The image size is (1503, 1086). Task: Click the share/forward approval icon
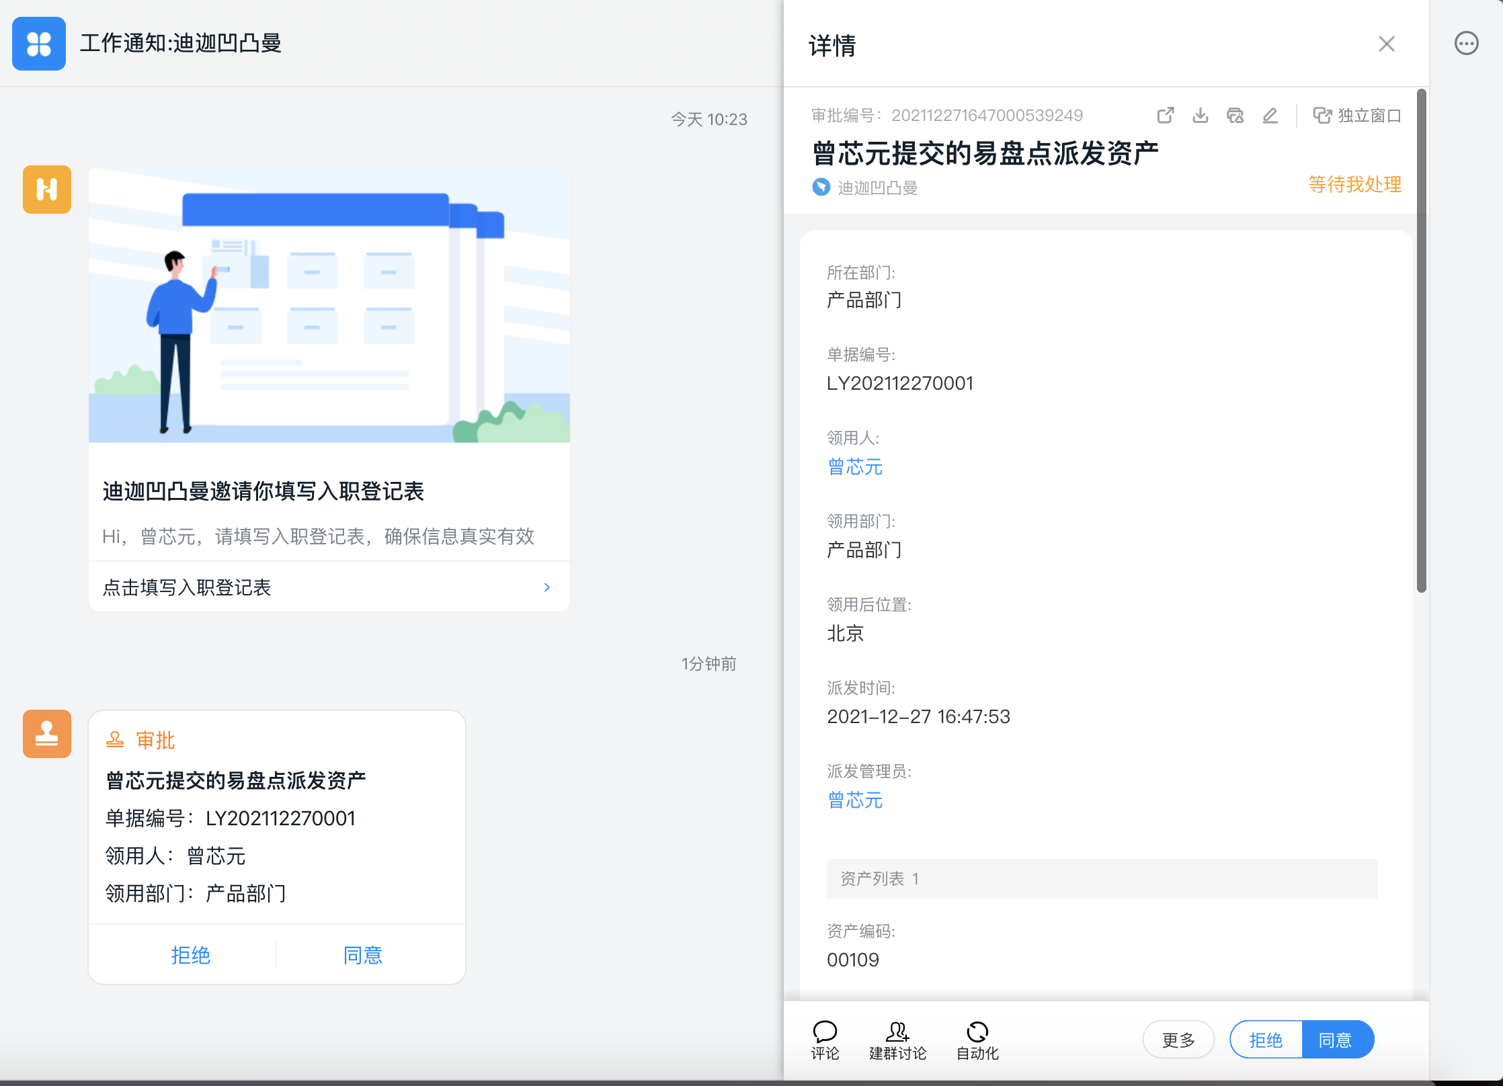coord(1166,116)
